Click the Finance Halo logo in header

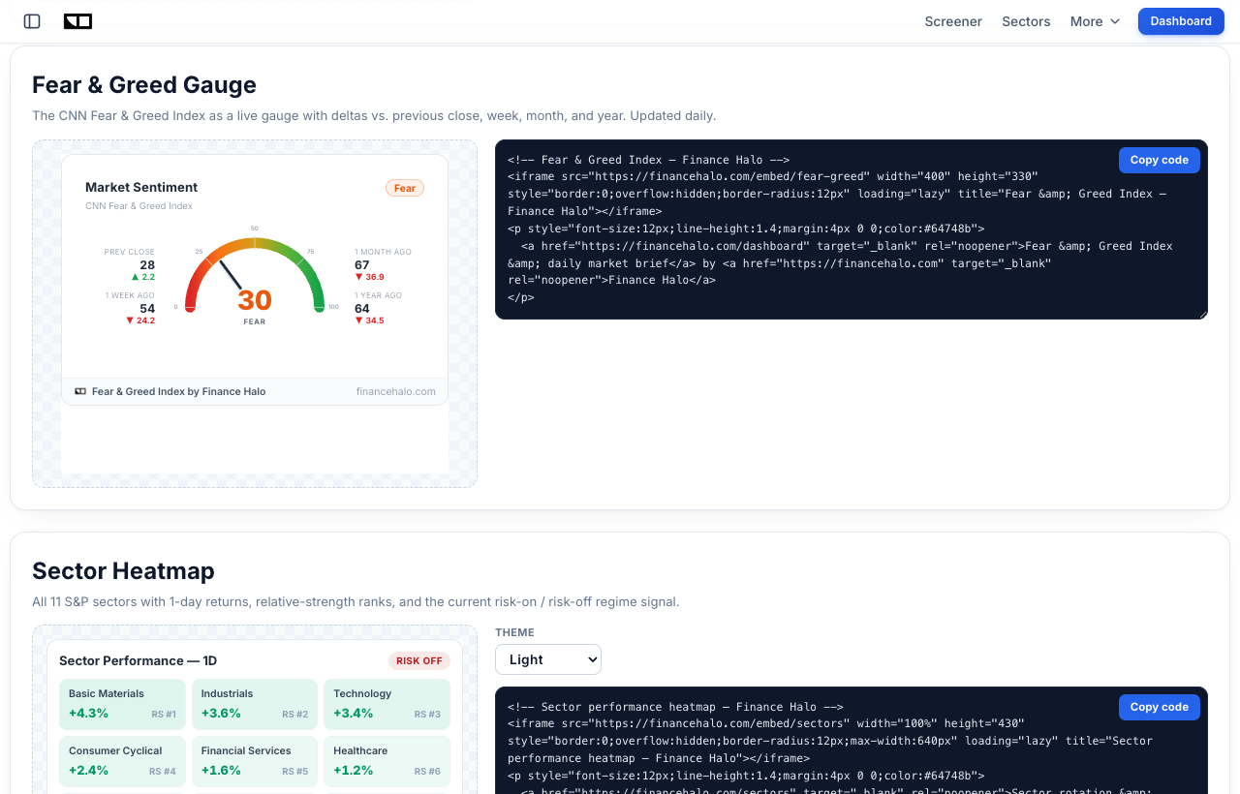click(77, 21)
